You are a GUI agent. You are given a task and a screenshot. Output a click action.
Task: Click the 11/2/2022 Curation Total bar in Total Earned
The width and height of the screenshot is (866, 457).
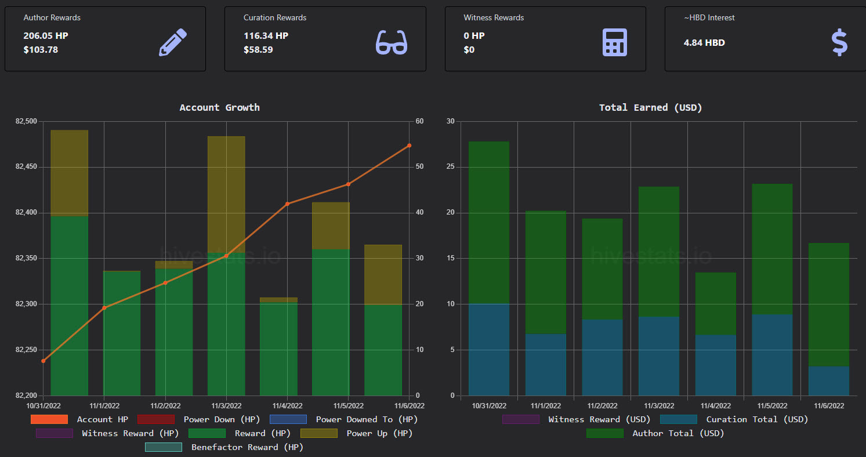point(602,358)
